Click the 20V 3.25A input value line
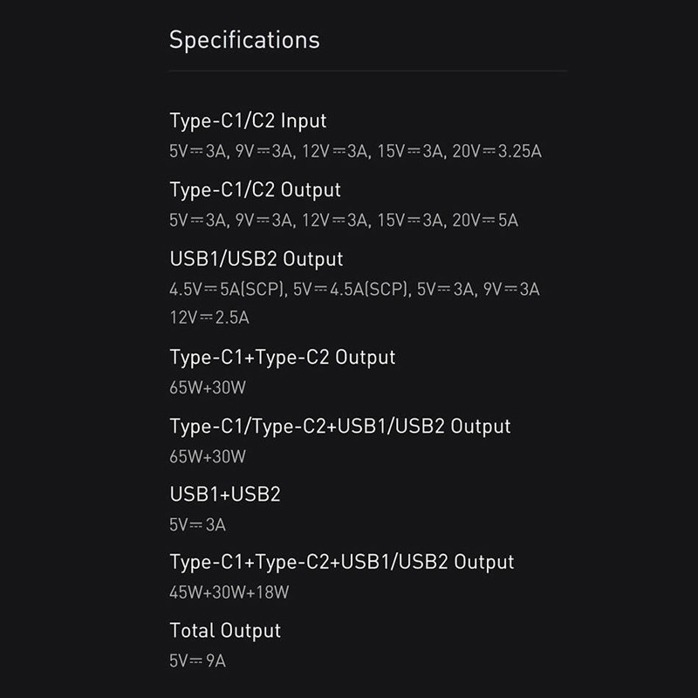Viewport: 698px width, 698px height. [x=355, y=151]
